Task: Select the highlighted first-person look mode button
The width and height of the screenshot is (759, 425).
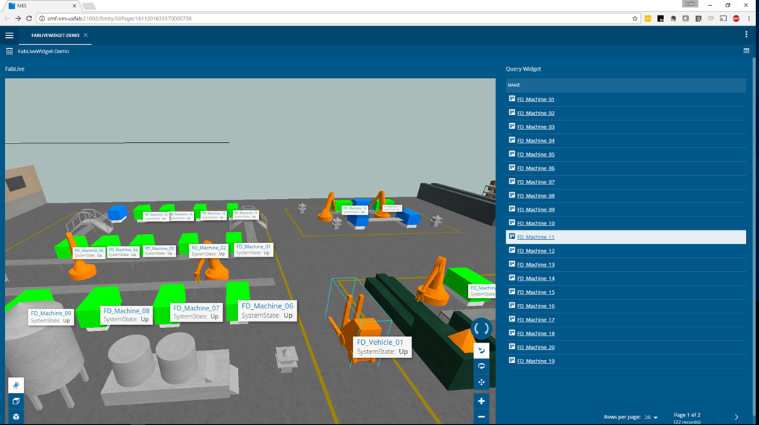Action: [481, 350]
